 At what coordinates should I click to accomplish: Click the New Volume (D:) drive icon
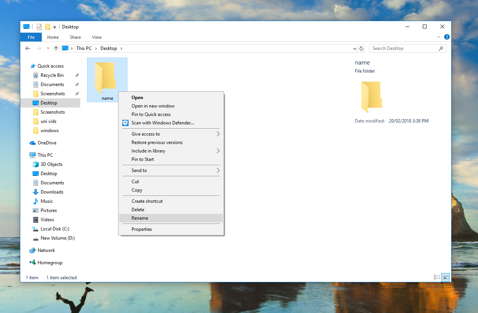click(x=36, y=238)
